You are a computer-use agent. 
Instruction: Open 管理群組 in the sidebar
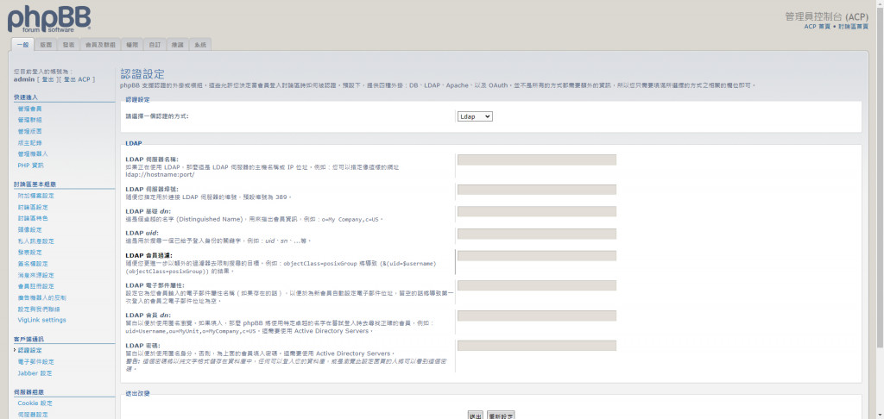[x=30, y=120]
